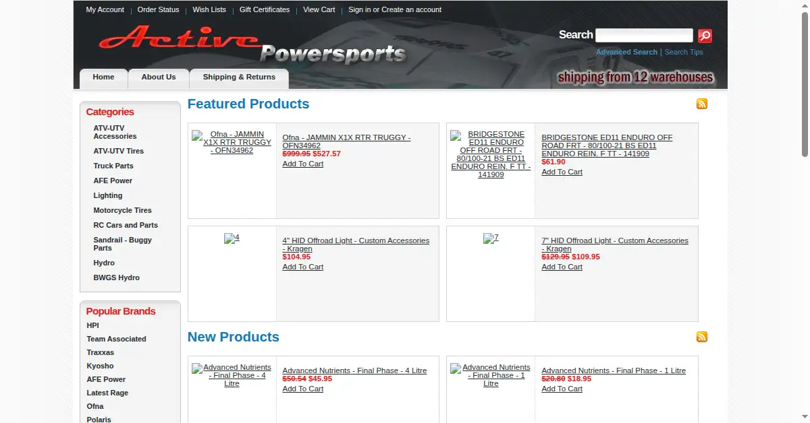Open Ofna JAMMIN X1X RTR TRUGGY title link
This screenshot has height=423, width=810.
click(x=346, y=141)
